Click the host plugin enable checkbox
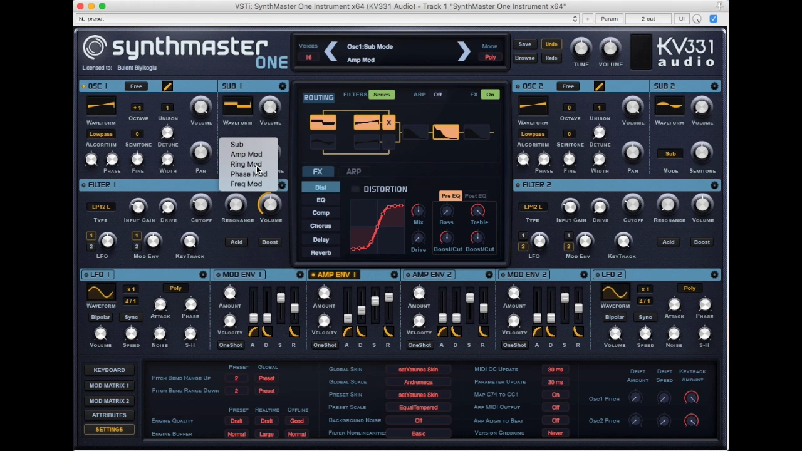802x451 pixels. pyautogui.click(x=713, y=19)
